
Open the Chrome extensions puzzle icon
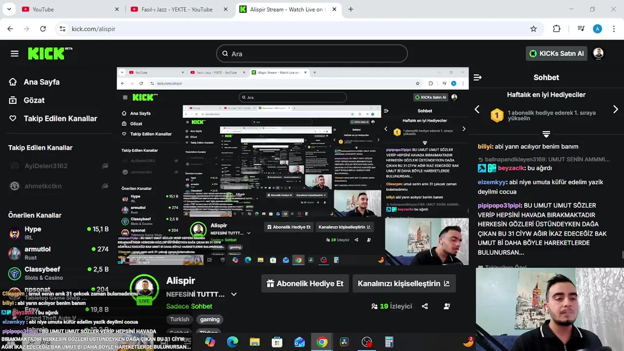(x=557, y=29)
